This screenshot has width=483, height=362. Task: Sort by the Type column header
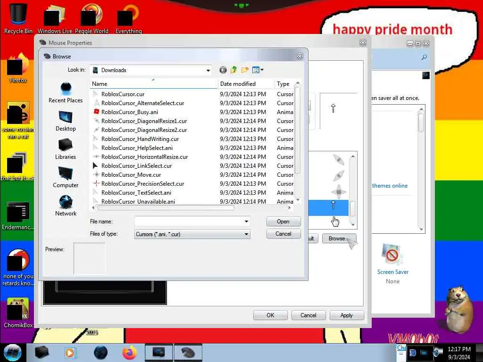pyautogui.click(x=284, y=84)
